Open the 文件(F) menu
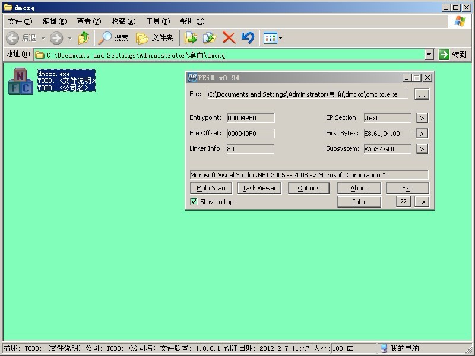This screenshot has height=356, width=475. tap(20, 21)
